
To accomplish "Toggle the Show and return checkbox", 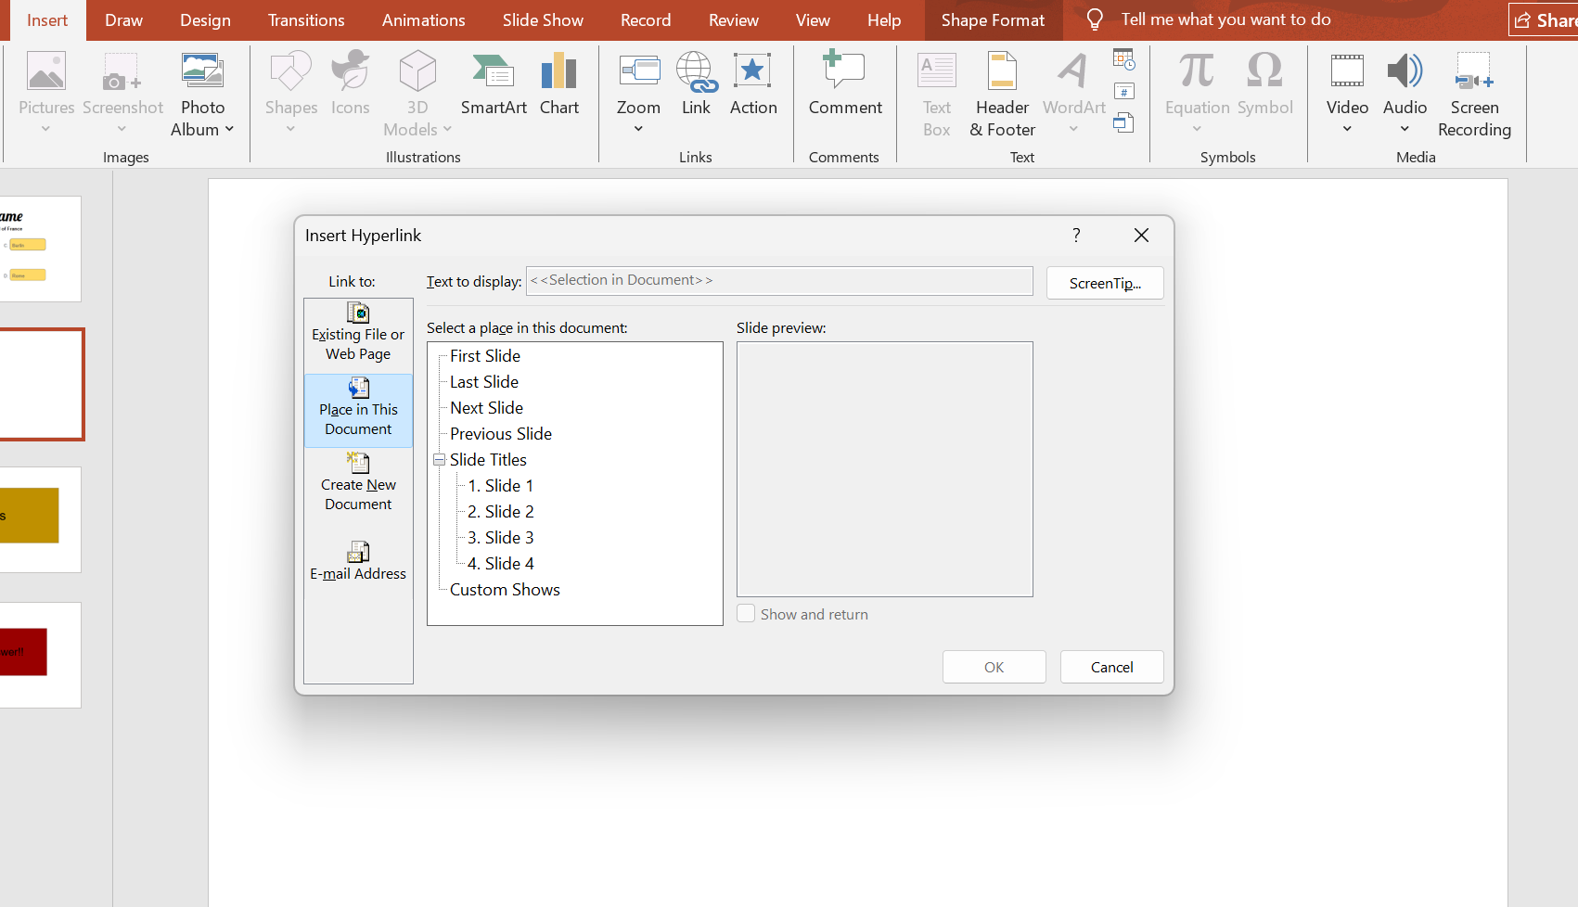I will tap(746, 614).
